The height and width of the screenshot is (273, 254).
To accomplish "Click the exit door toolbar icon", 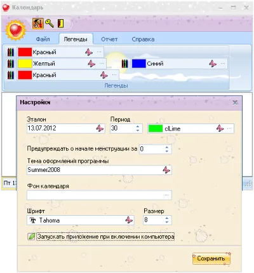I will click(61, 23).
